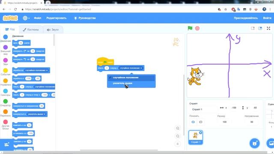Select the Управление orange category
The image size is (274, 154).
pos(6,81)
